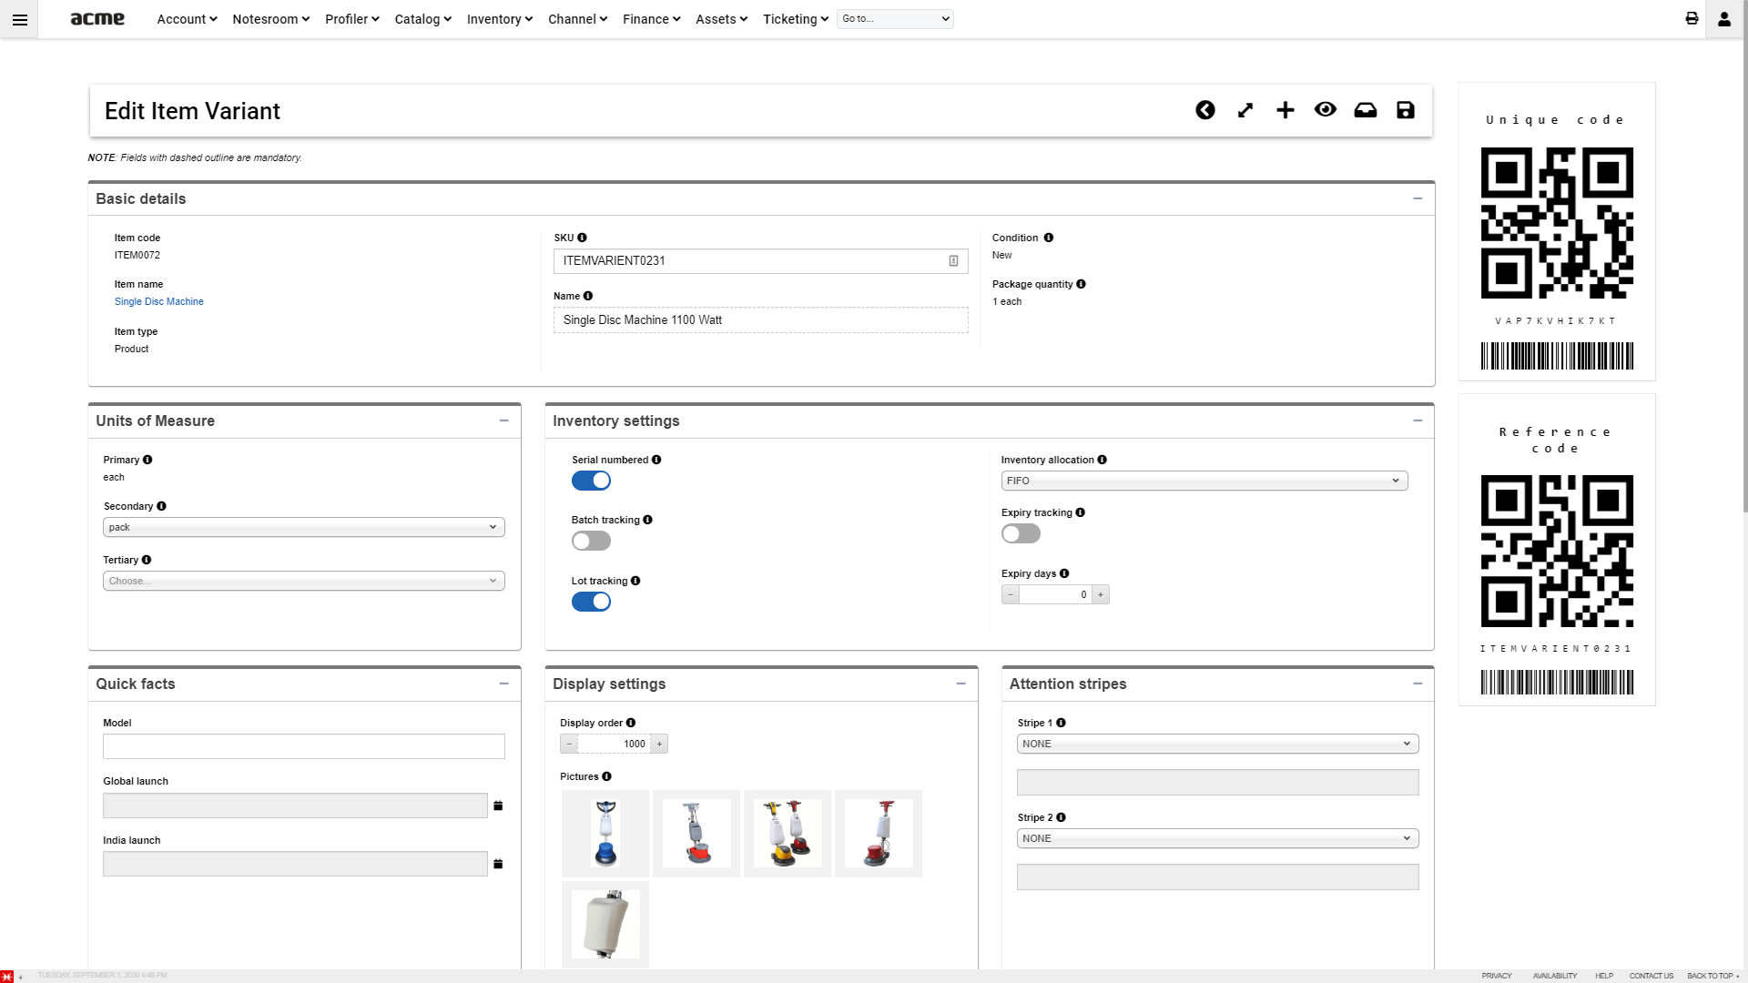Collapse the Units of Measure section
This screenshot has width=1748, height=983.
click(503, 421)
